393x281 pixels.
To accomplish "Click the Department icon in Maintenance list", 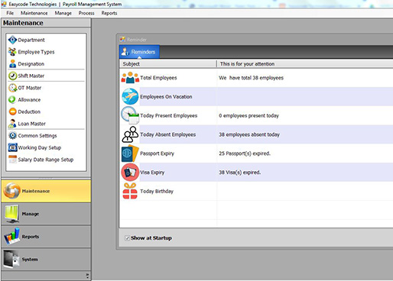I will pyautogui.click(x=12, y=40).
